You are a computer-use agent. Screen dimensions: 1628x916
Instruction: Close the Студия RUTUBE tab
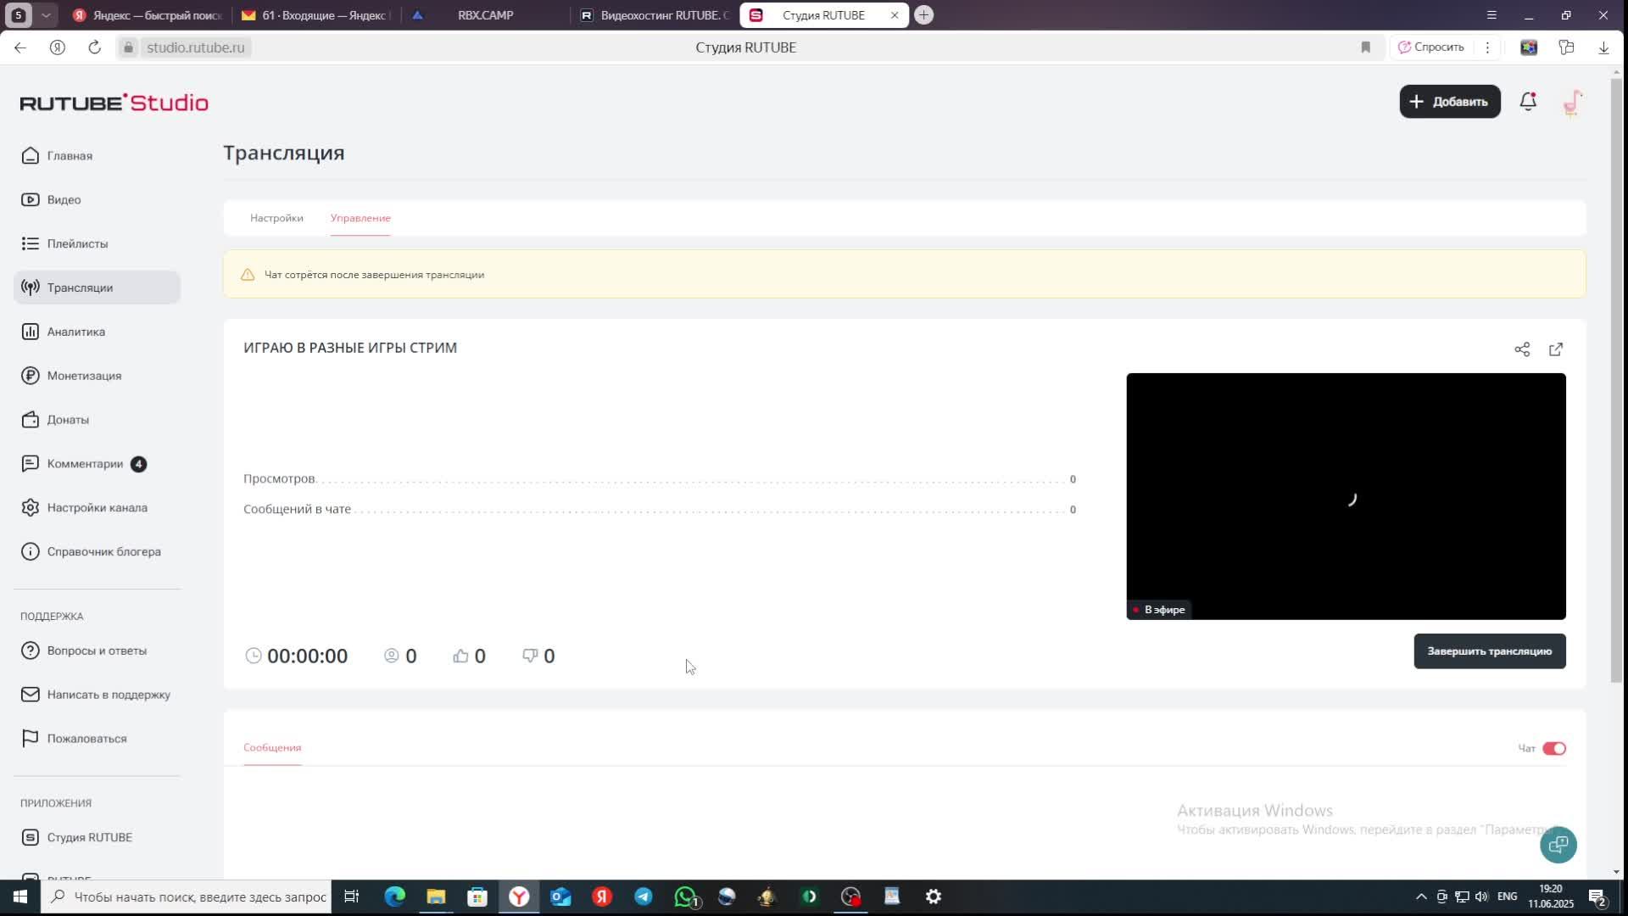pos(894,15)
